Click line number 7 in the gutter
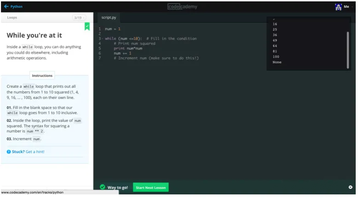 pos(100,58)
